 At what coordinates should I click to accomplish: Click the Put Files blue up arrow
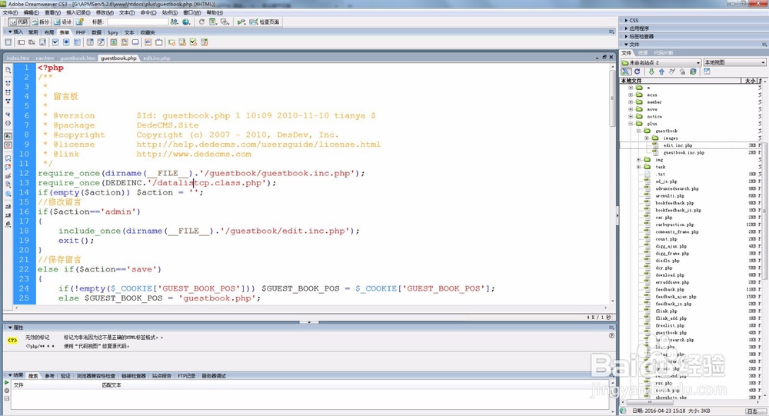[x=661, y=72]
